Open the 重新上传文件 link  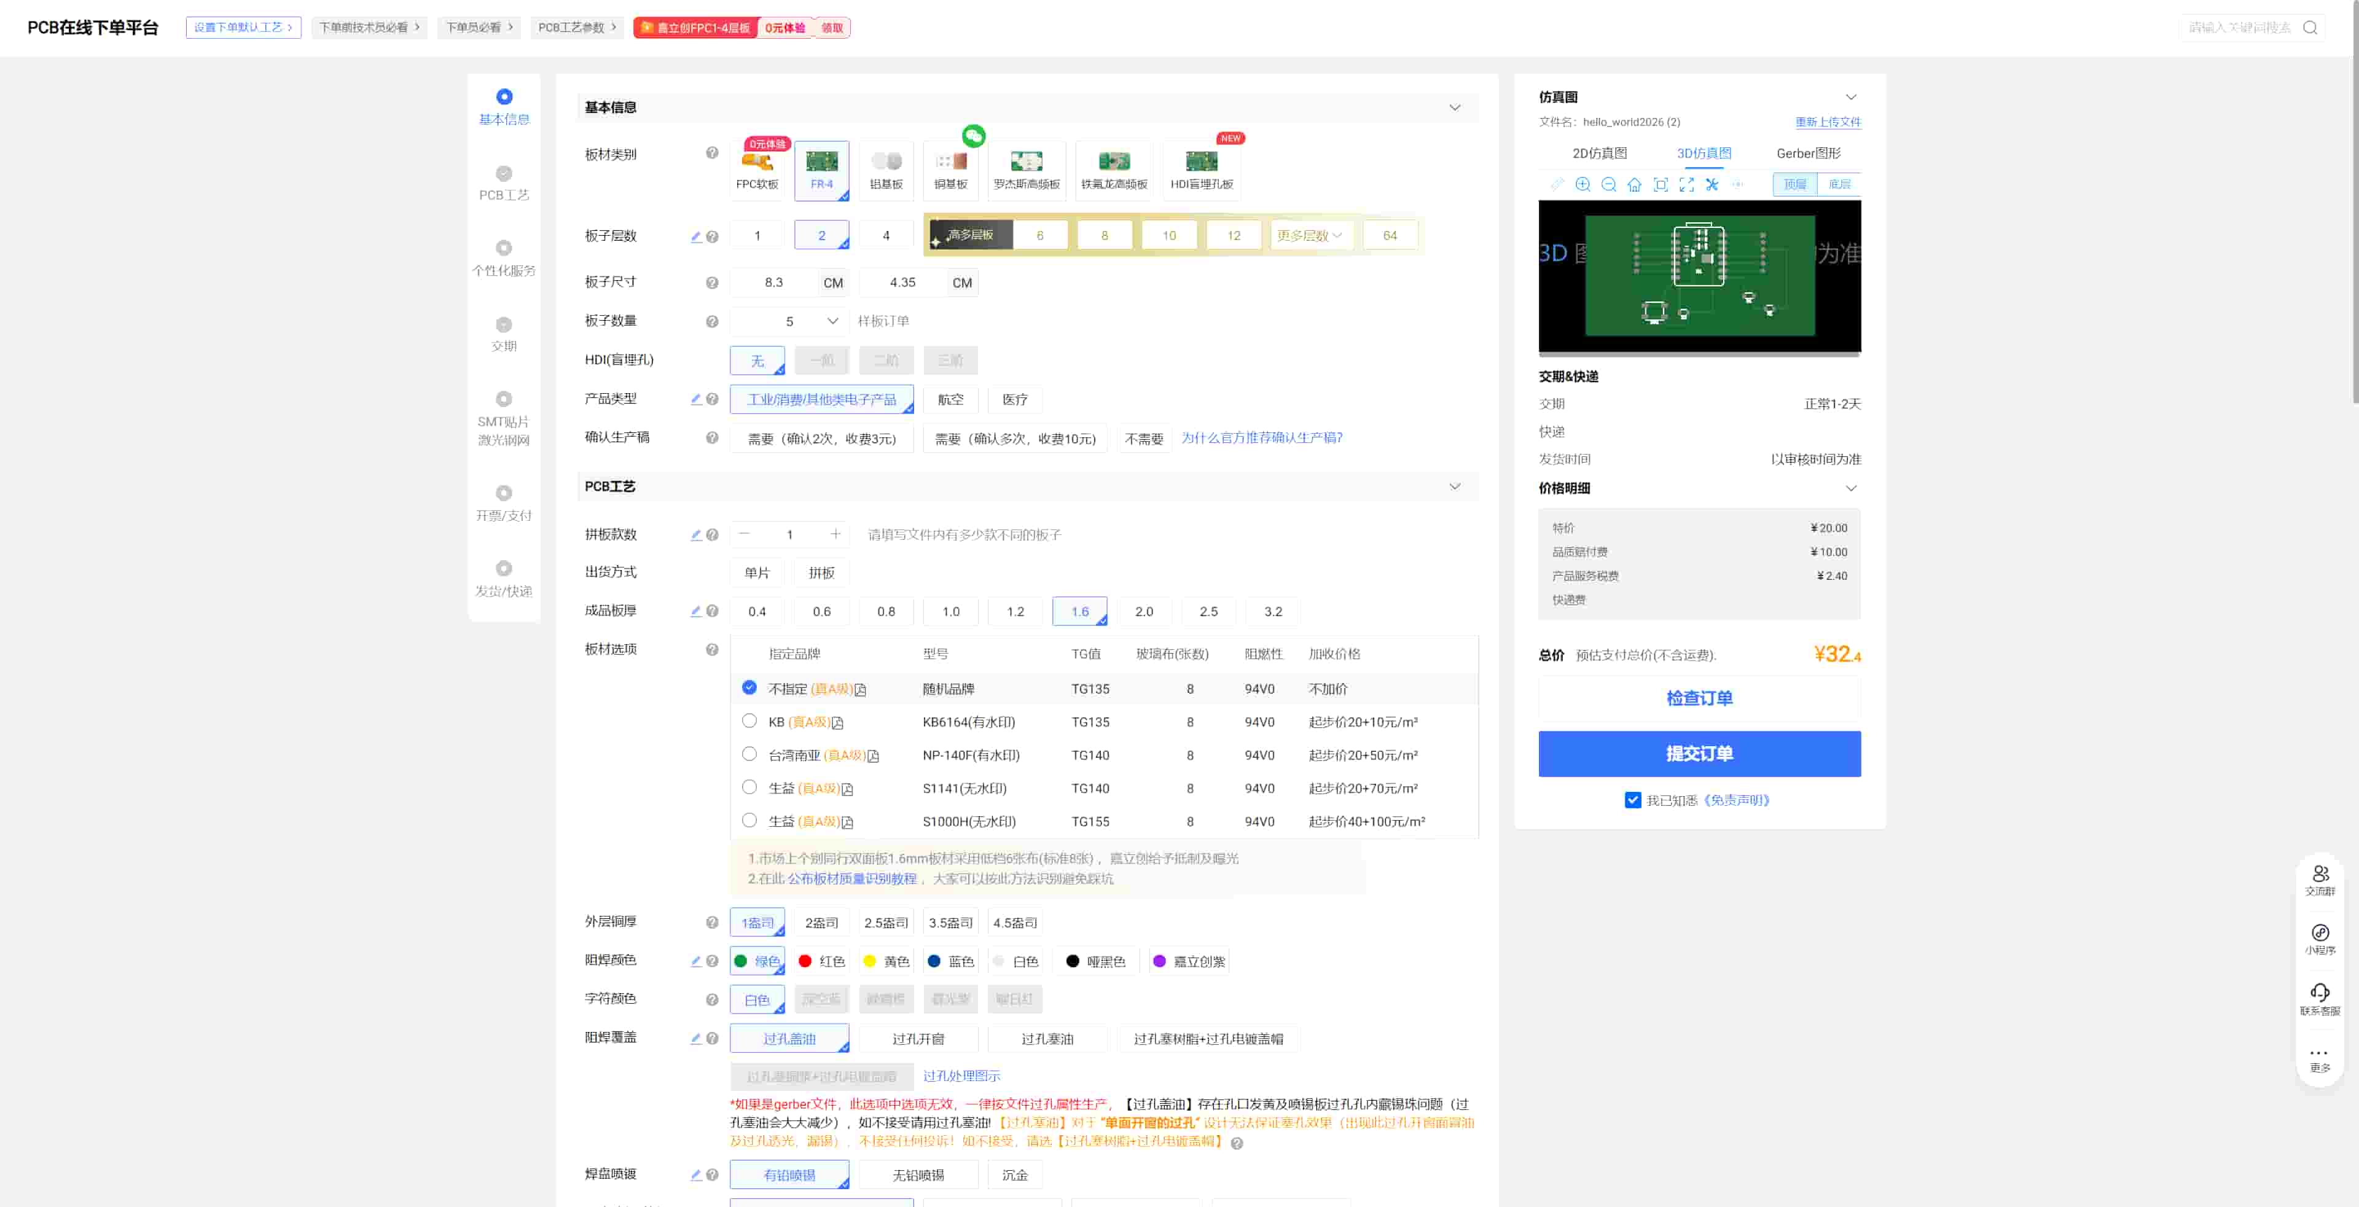tap(1827, 122)
